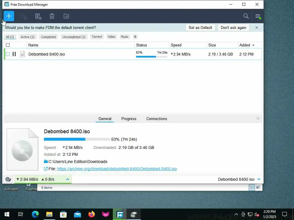294x220 pixels.
Task: Add a new download with the plus button
Action: point(9,16)
